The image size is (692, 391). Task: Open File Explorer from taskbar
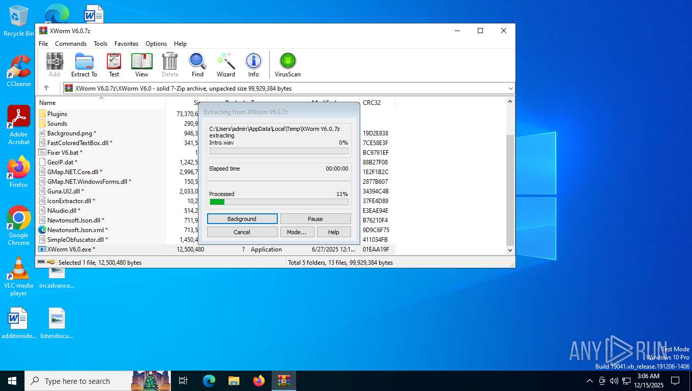(x=234, y=381)
